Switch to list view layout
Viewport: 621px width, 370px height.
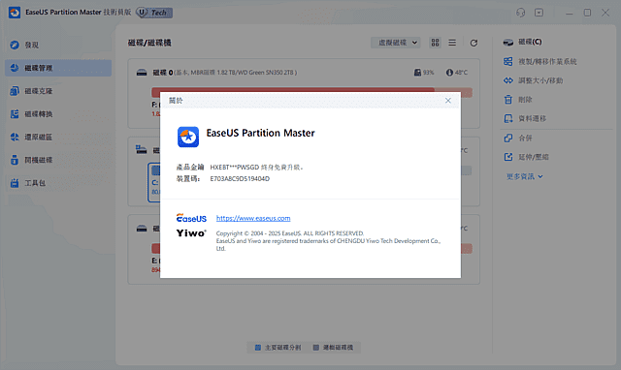coord(452,43)
